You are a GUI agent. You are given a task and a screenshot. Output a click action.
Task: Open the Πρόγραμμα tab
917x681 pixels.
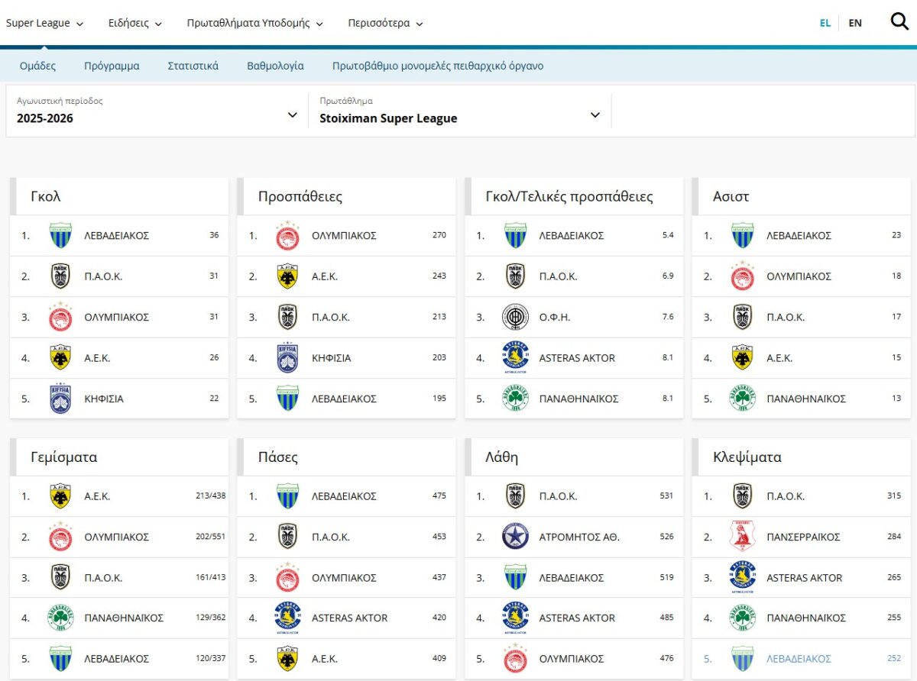[x=112, y=66]
